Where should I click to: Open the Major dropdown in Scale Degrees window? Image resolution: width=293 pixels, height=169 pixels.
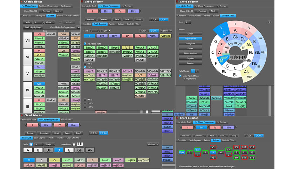pyautogui.click(x=105, y=31)
